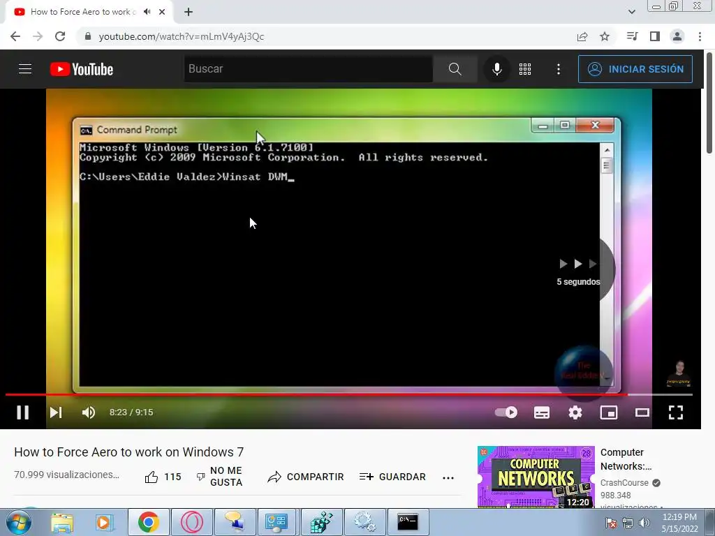Mute the tab audio speaker icon
715x536 pixels.
147,12
